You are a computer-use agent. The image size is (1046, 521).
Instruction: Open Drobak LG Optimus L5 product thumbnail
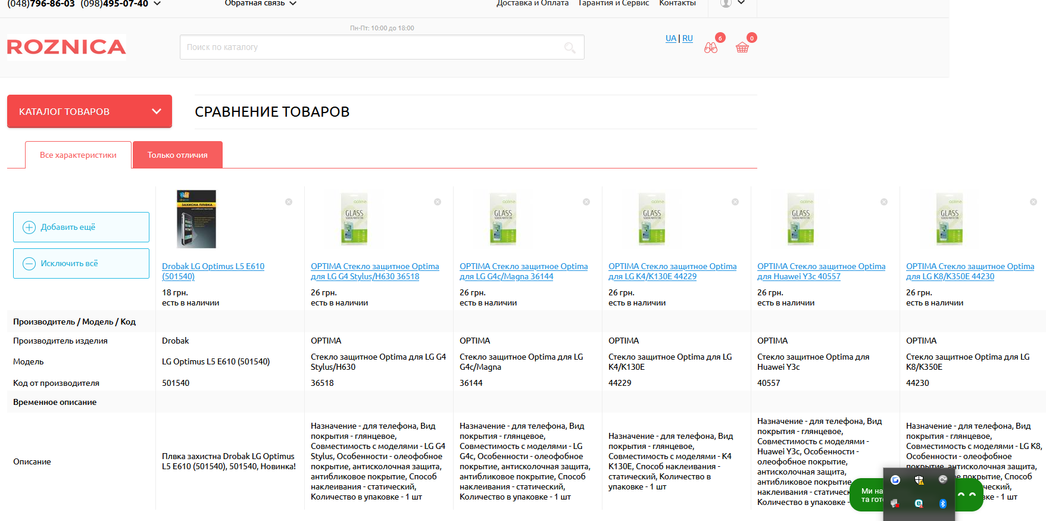click(196, 219)
